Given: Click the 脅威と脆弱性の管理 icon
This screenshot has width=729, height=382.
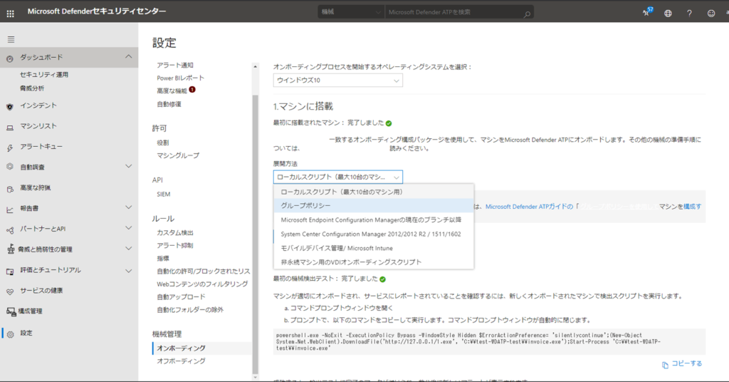Looking at the screenshot, I should click(10, 249).
